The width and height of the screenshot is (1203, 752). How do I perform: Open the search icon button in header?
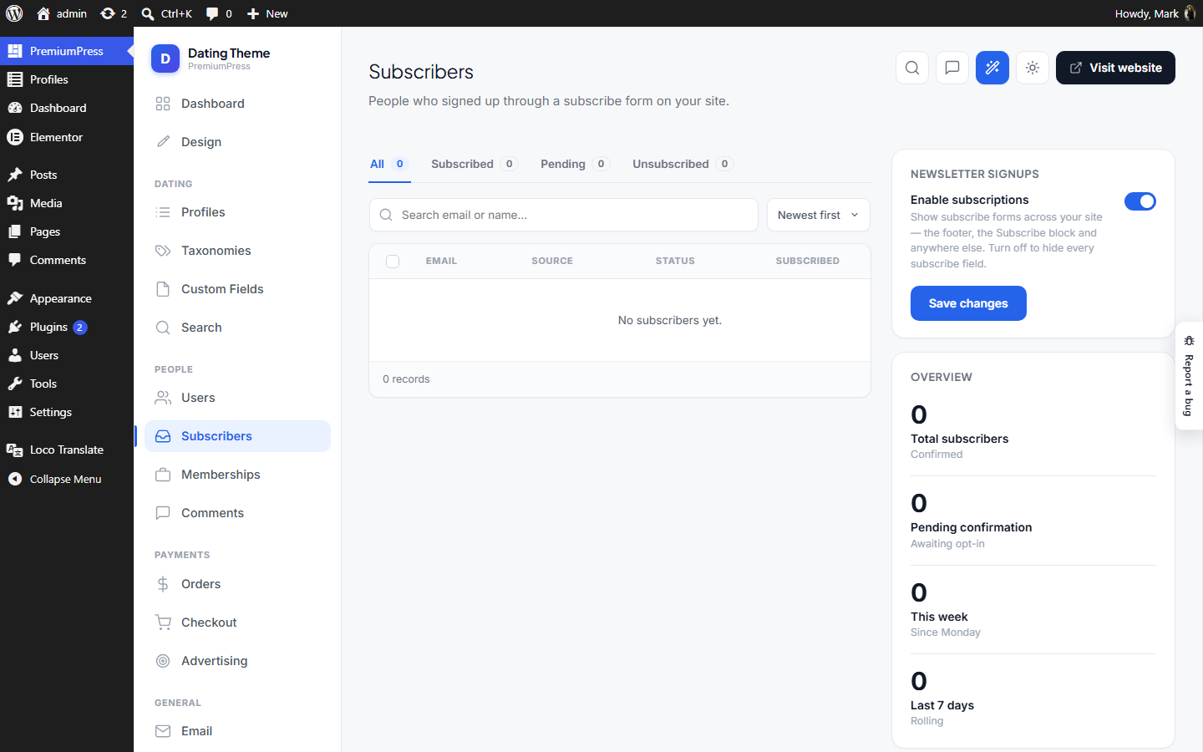pos(912,68)
